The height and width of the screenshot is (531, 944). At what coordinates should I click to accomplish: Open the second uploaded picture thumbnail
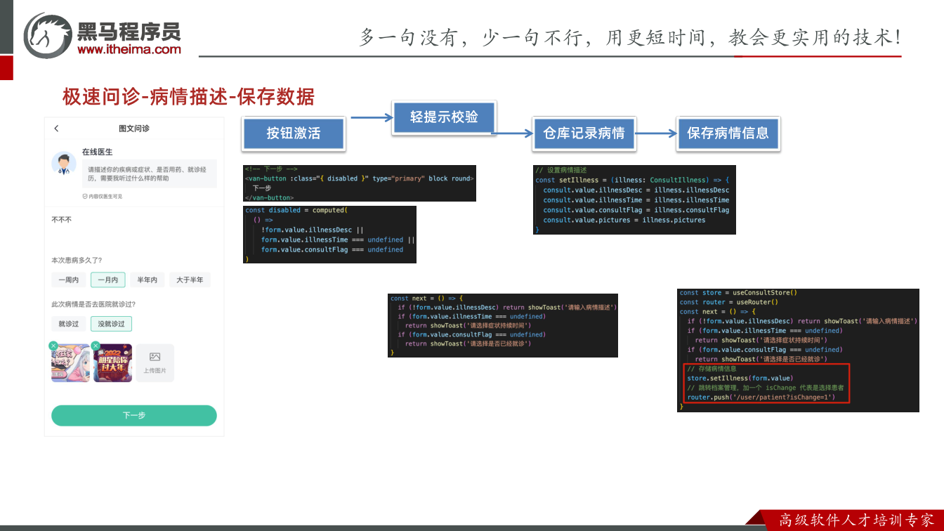(x=113, y=362)
